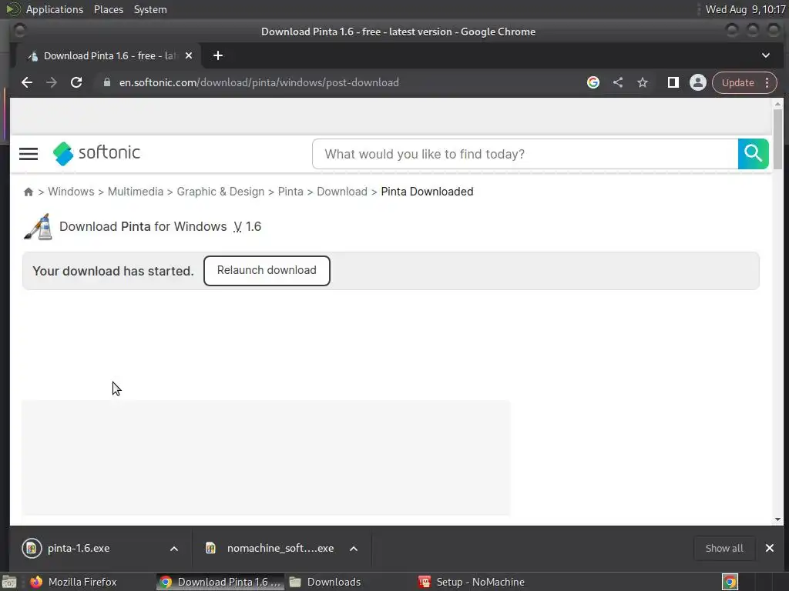Click the Softonic logo

[x=96, y=153]
